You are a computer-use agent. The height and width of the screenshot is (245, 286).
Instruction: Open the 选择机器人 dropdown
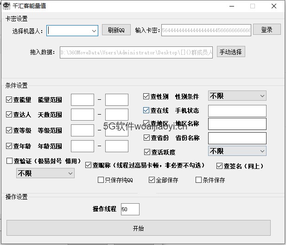[x=72, y=31]
